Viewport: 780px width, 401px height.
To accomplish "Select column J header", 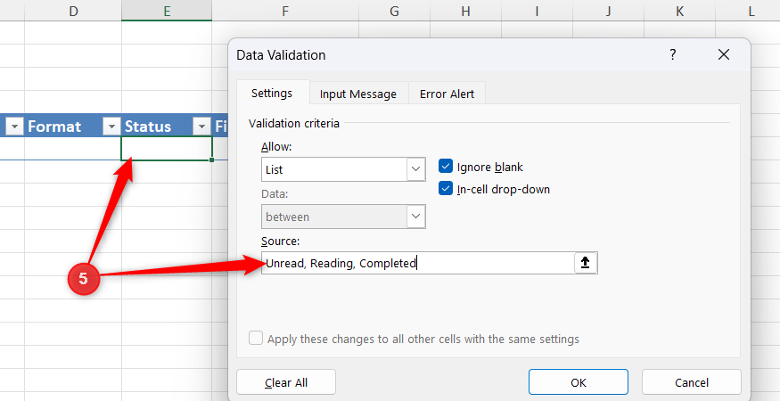I will 608,11.
